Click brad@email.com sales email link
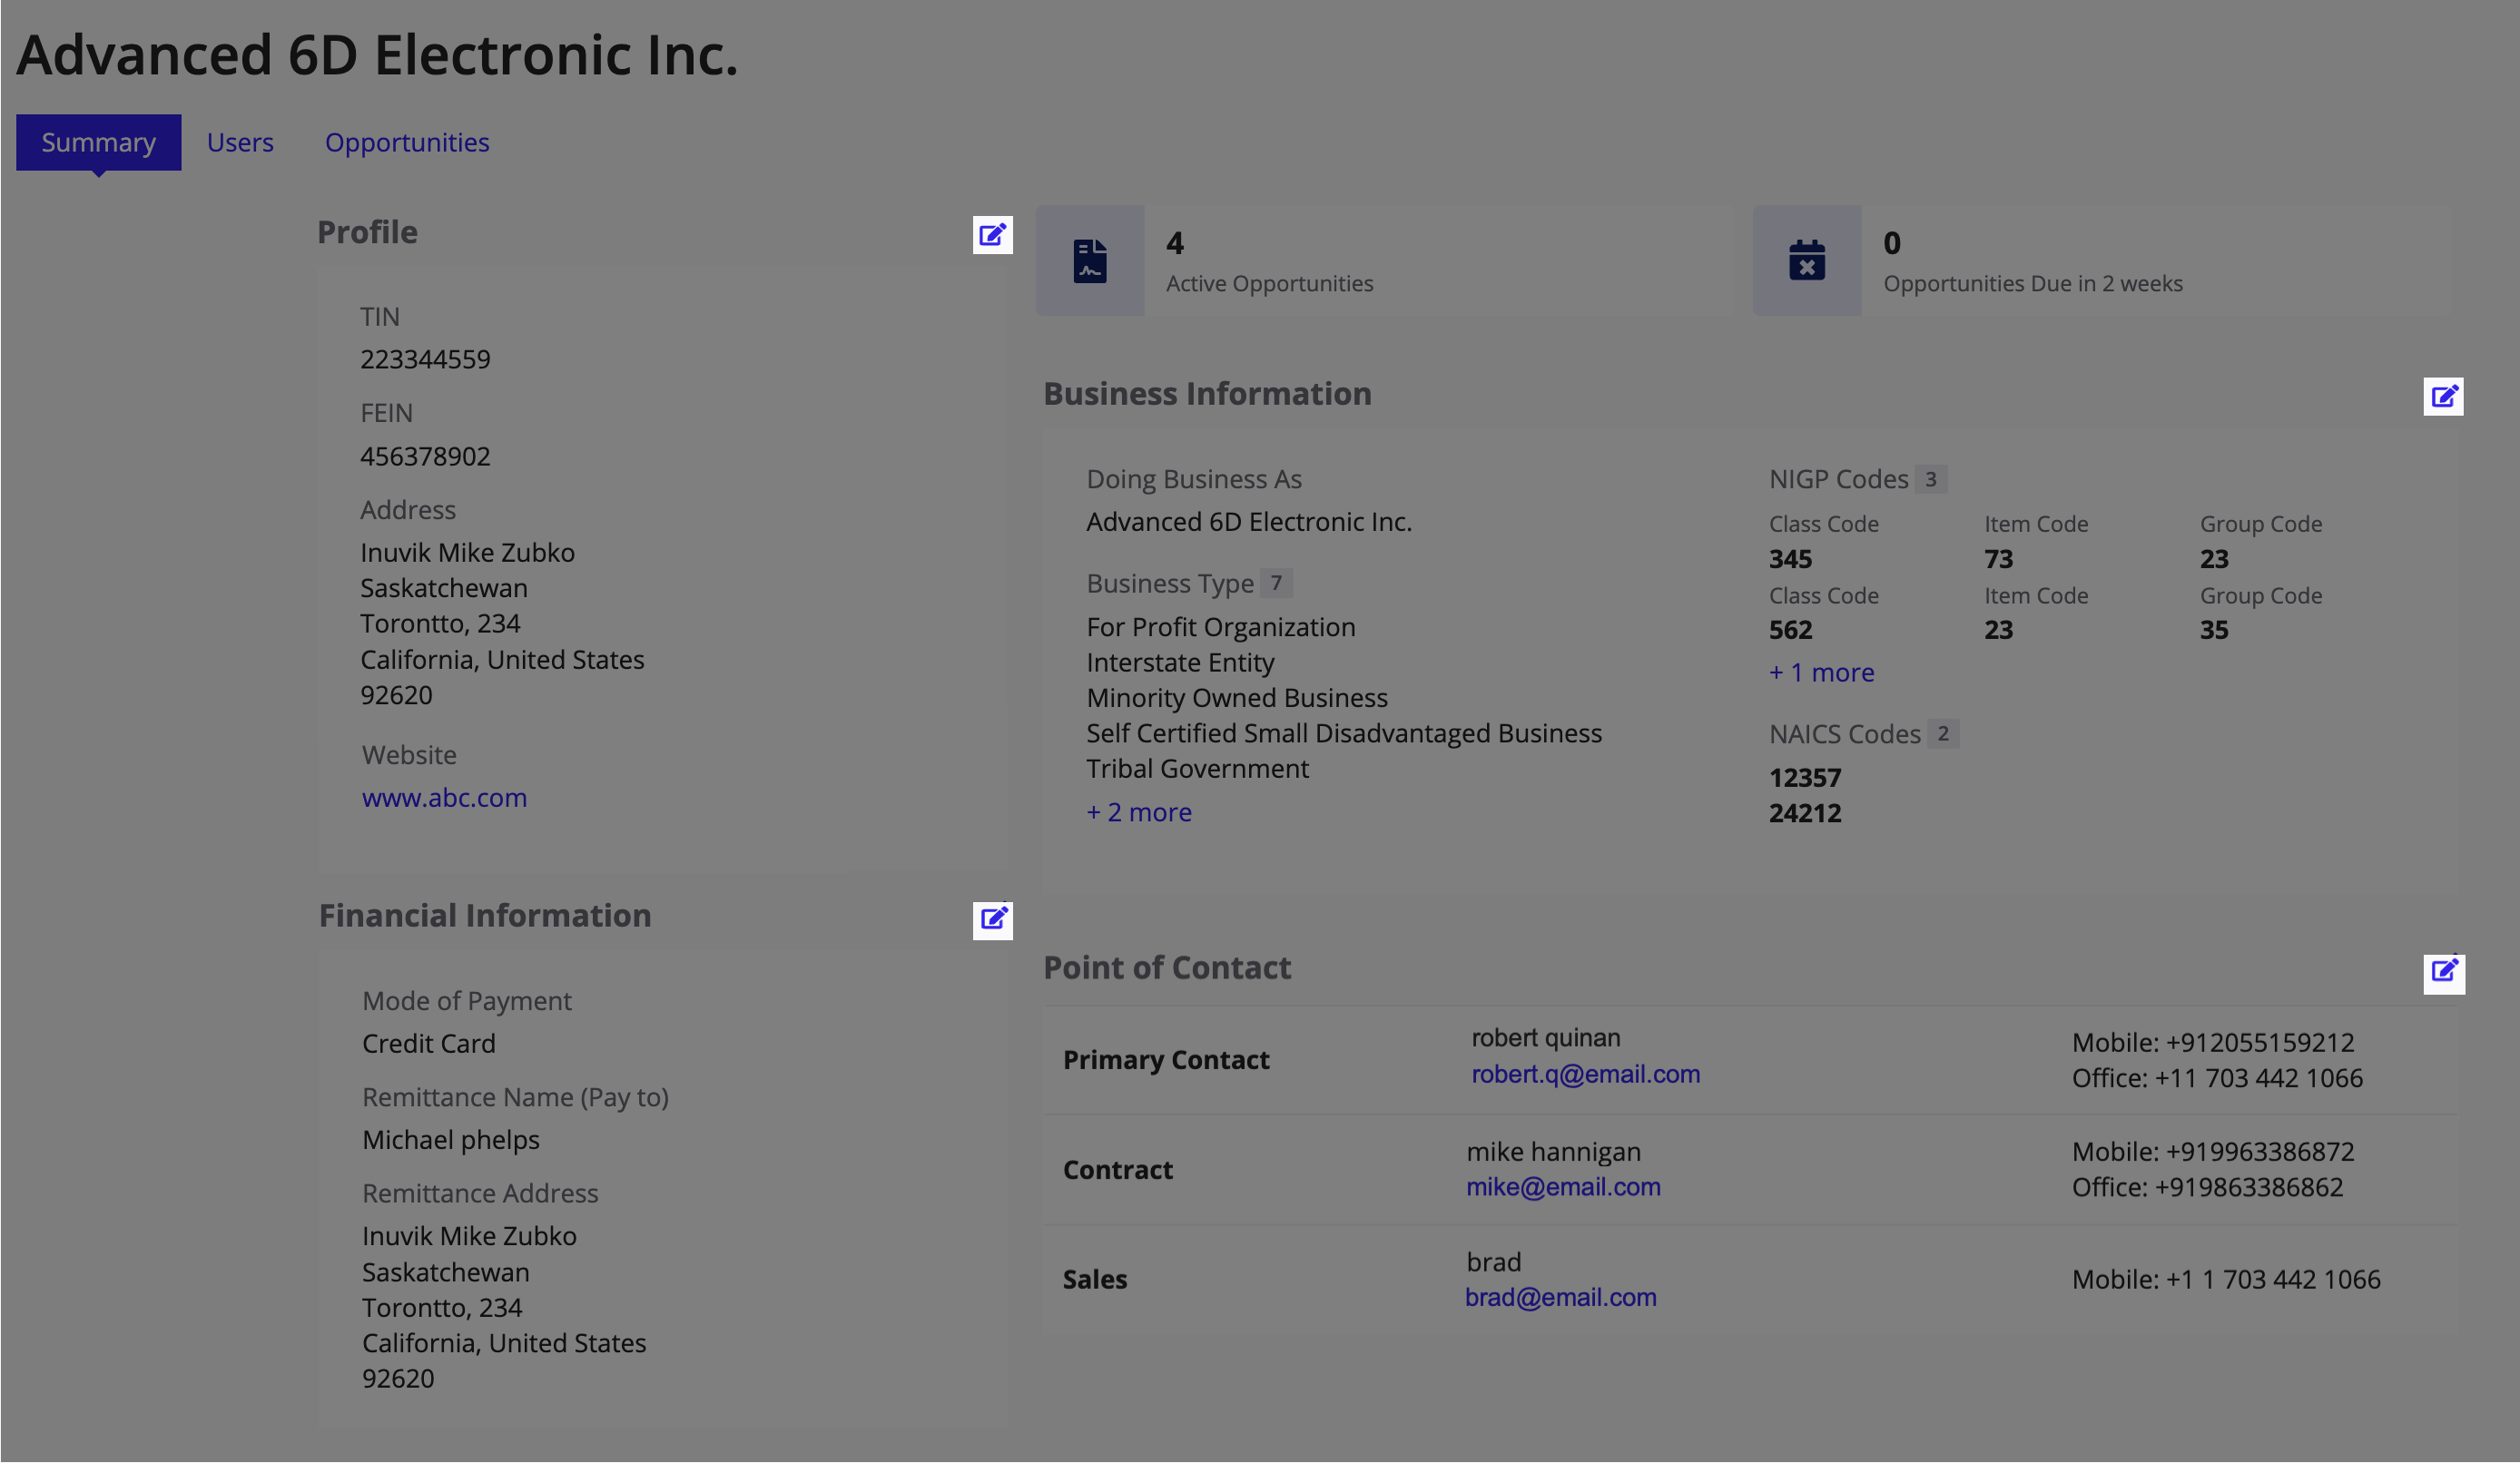This screenshot has height=1463, width=2520. (x=1560, y=1297)
